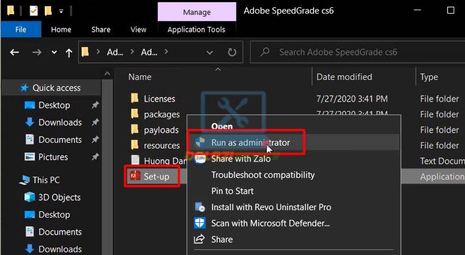This screenshot has height=255, width=465.
Task: Choose Troubleshoot compatibility from context menu
Action: point(263,175)
